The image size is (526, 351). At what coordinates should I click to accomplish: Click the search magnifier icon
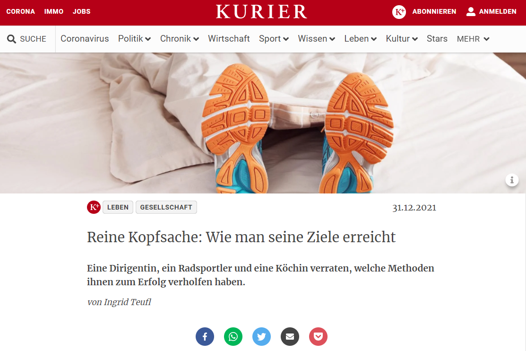(11, 39)
